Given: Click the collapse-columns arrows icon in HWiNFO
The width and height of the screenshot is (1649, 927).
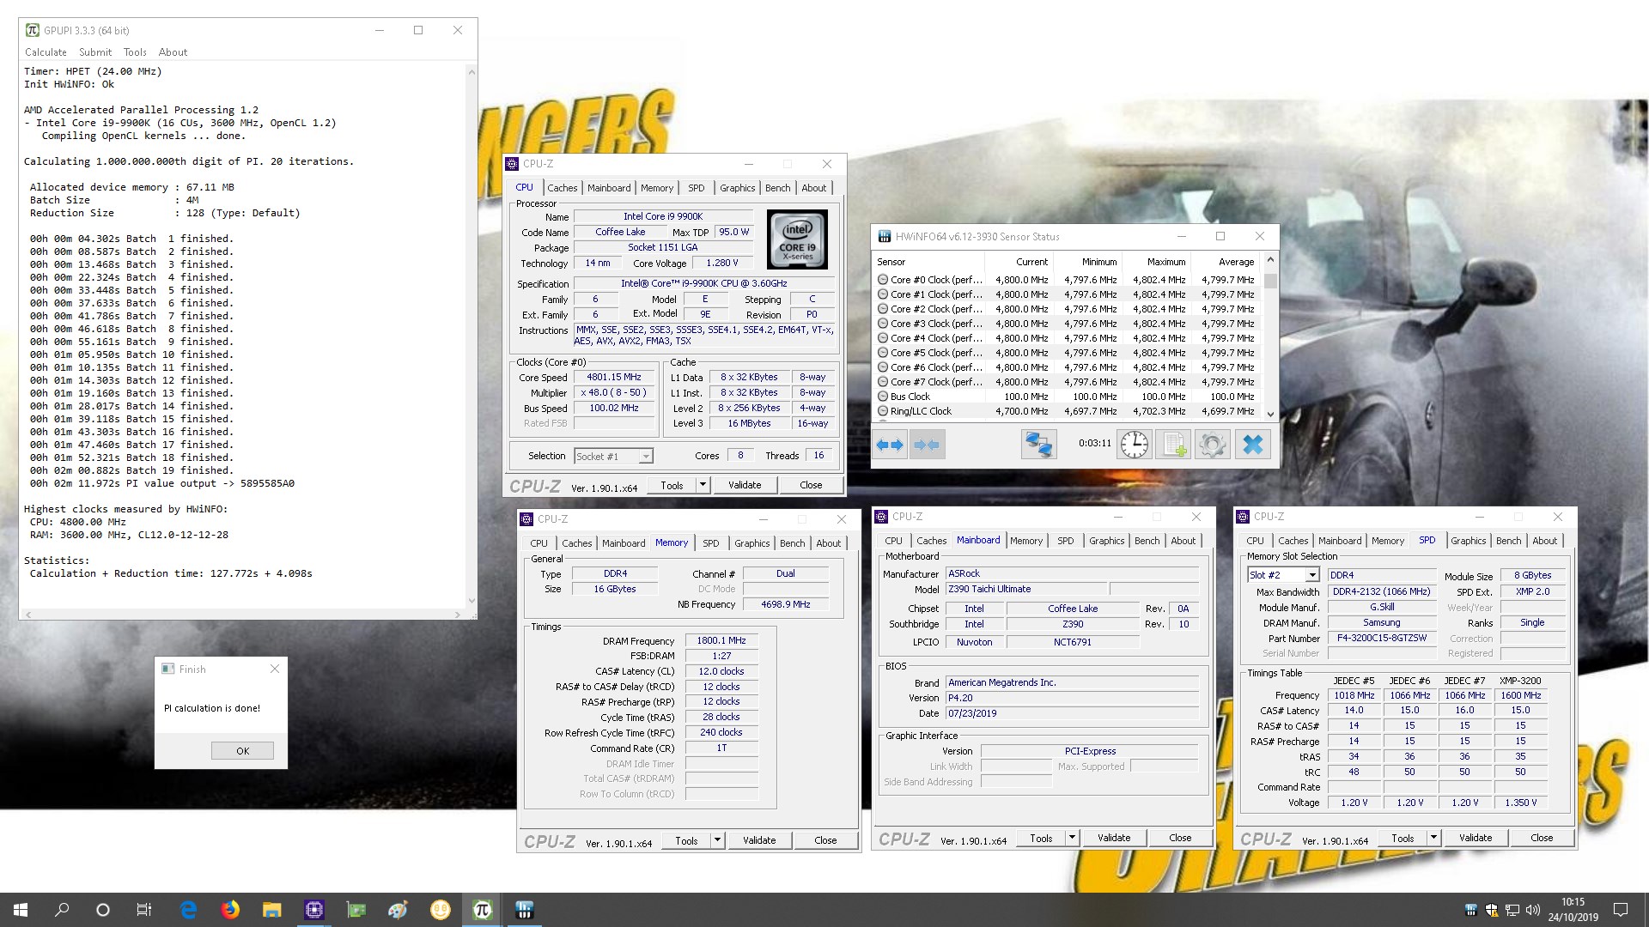Looking at the screenshot, I should coord(927,445).
